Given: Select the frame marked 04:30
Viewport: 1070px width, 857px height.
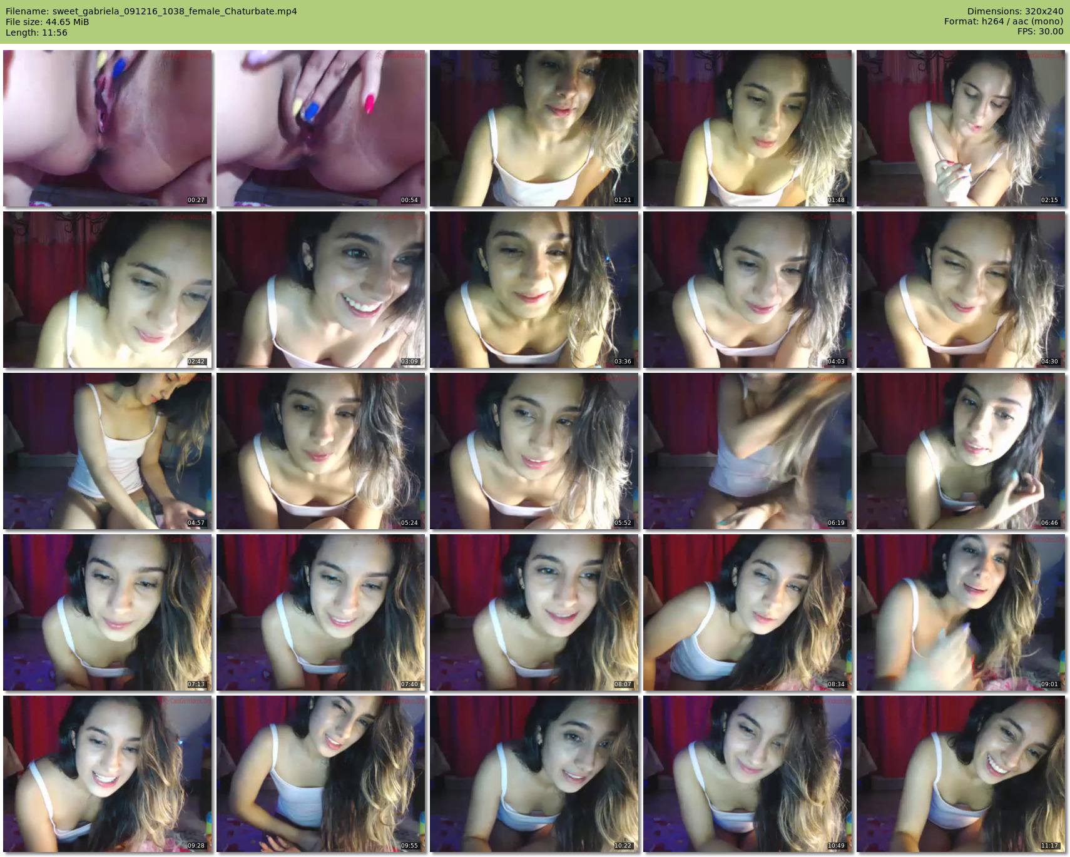Looking at the screenshot, I should tap(960, 290).
